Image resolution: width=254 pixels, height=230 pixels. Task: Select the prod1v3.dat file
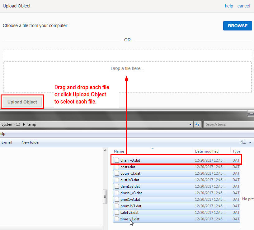(176, 200)
